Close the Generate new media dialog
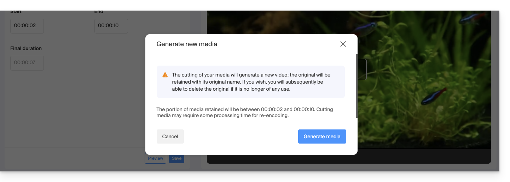 343,44
